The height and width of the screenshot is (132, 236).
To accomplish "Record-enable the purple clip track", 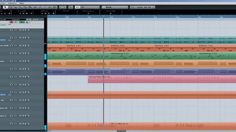I will pyautogui.click(x=11, y=69).
